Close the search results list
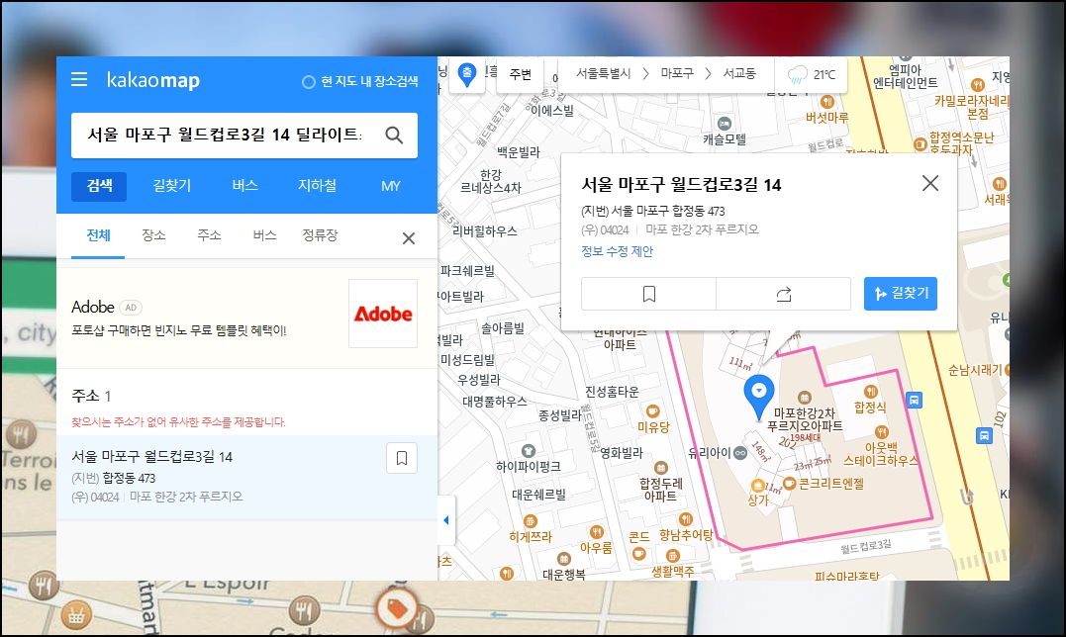Viewport: 1066px width, 637px height. click(x=409, y=238)
